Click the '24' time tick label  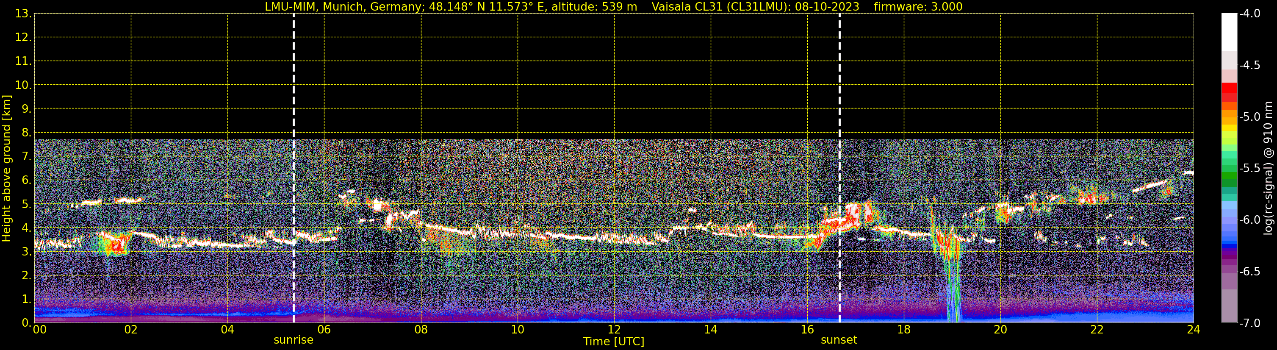(1194, 330)
